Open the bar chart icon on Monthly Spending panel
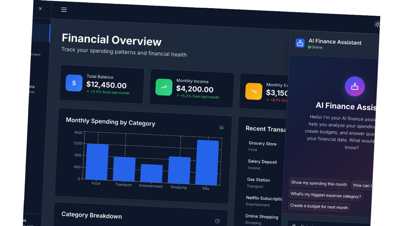The height and width of the screenshot is (226, 403). click(222, 127)
